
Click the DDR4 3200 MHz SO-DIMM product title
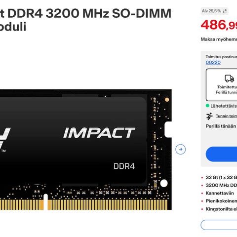point(85,20)
